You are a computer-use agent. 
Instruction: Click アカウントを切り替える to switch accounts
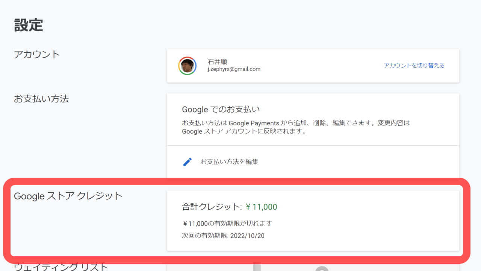click(413, 65)
